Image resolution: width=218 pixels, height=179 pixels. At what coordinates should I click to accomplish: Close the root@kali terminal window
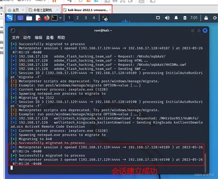coord(205,30)
